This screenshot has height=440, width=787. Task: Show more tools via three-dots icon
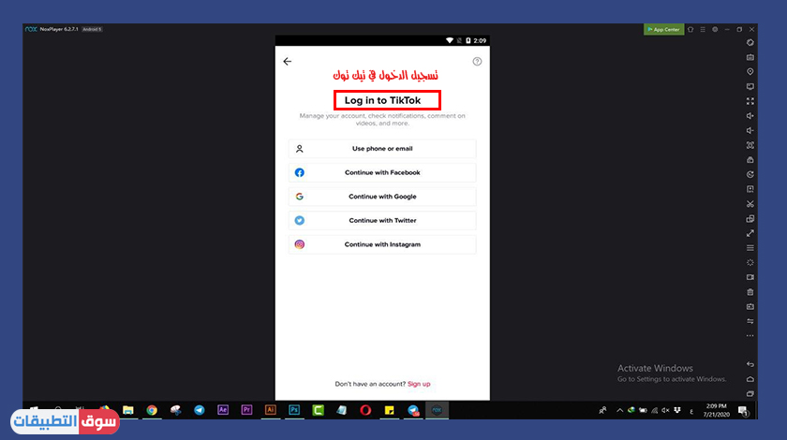pyautogui.click(x=750, y=336)
